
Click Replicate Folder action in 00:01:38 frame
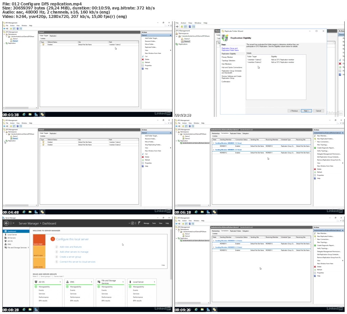click(151, 47)
